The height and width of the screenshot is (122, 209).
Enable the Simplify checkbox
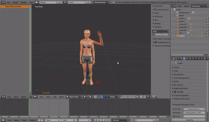pyautogui.click(x=175, y=92)
